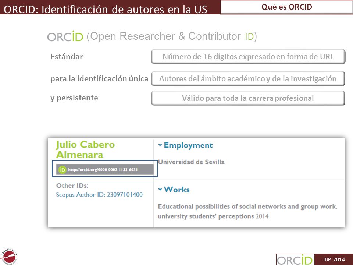
Task: Click the Estándar label
Action: tap(67, 57)
